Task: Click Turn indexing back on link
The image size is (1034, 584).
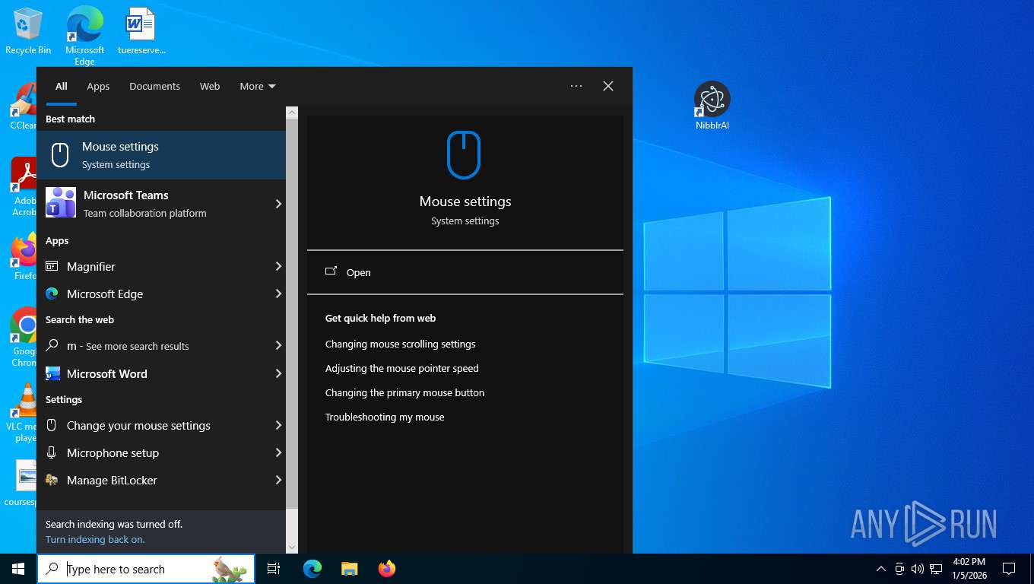Action: tap(95, 539)
